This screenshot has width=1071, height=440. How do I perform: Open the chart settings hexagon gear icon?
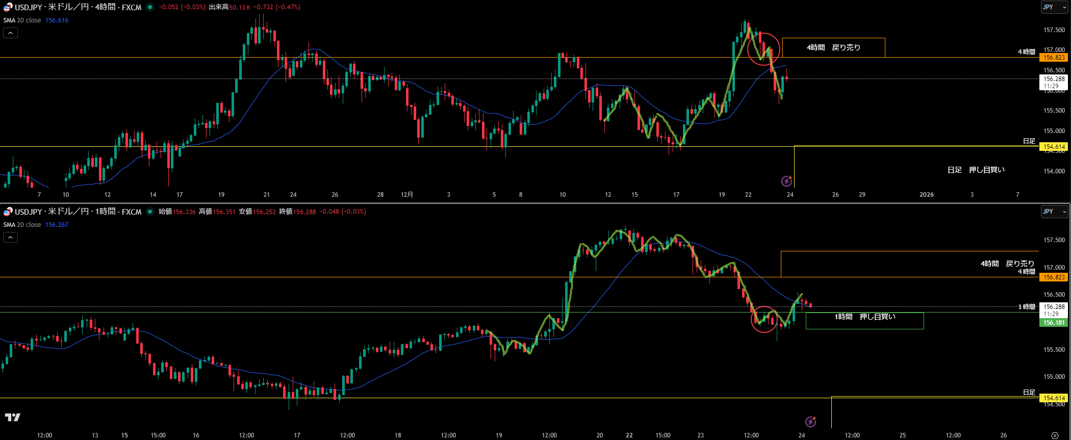1054,435
